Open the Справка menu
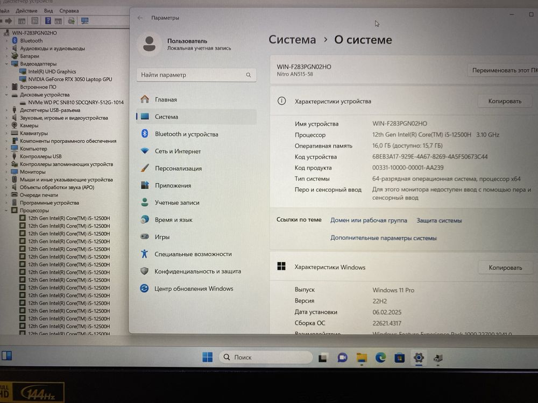Viewport: 538px width, 403px height. click(69, 11)
